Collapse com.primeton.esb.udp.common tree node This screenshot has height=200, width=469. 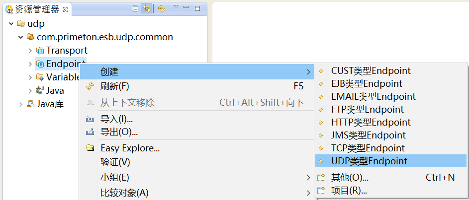tap(20, 37)
